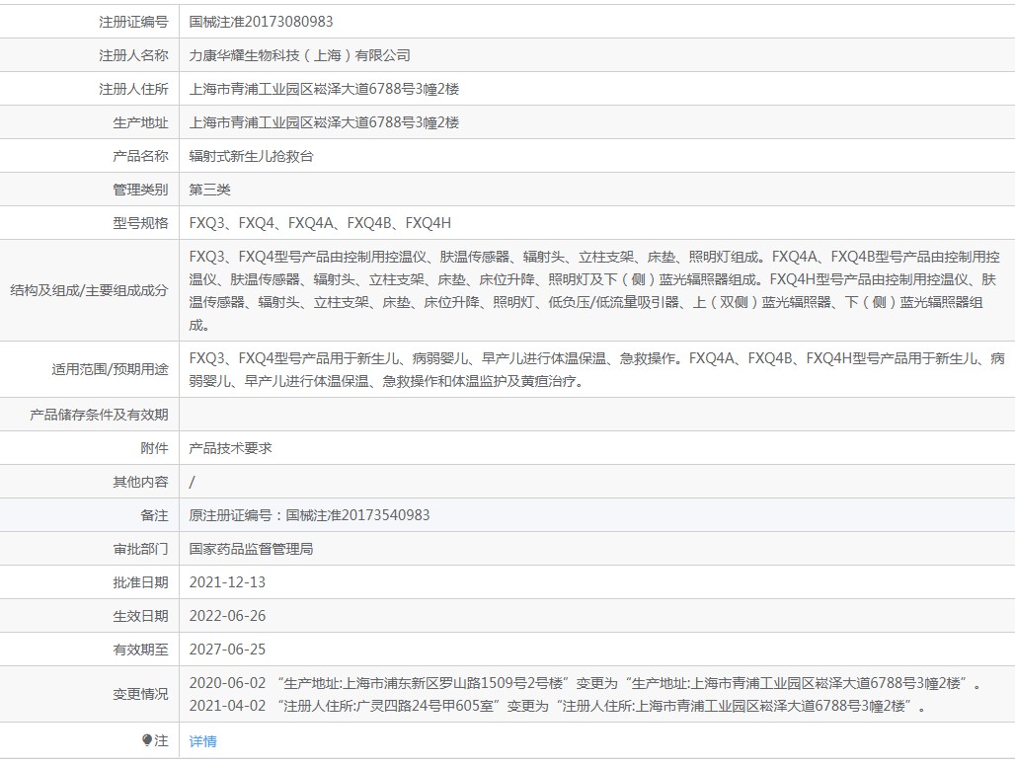Click the 注册人名称 label
The width and height of the screenshot is (1015, 766).
pyautogui.click(x=133, y=55)
